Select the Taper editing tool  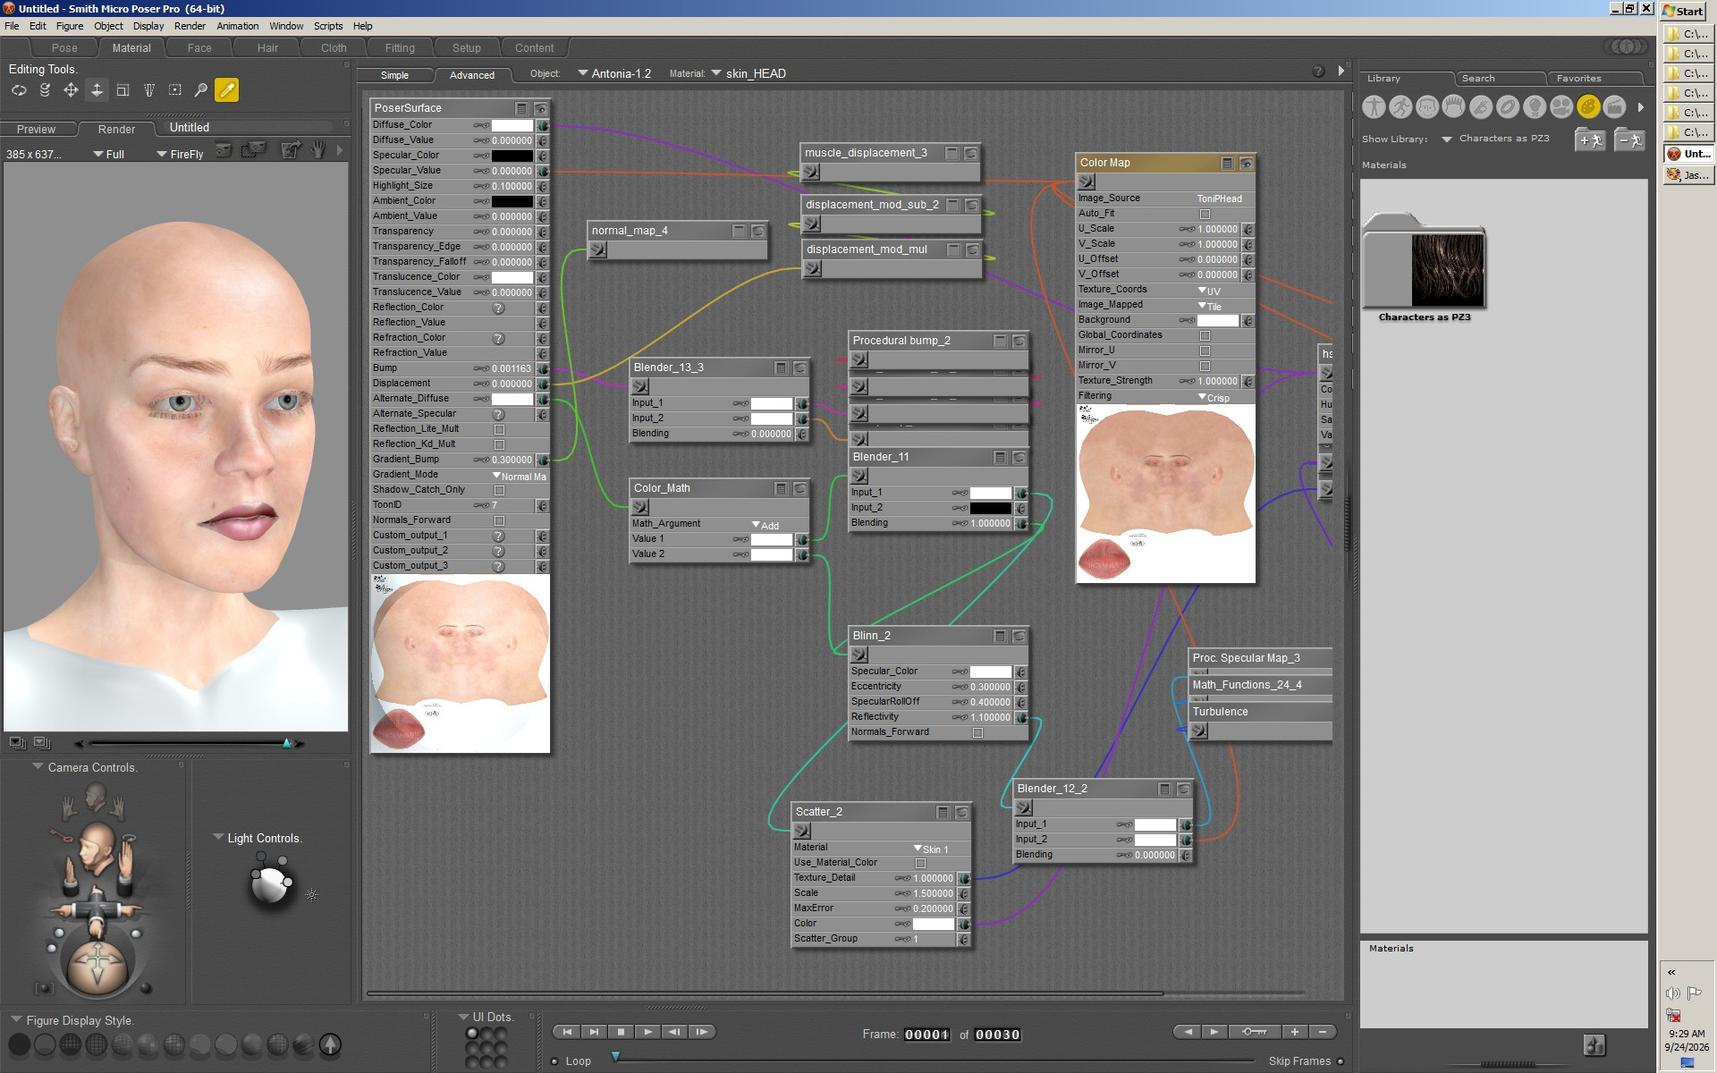pyautogui.click(x=149, y=90)
